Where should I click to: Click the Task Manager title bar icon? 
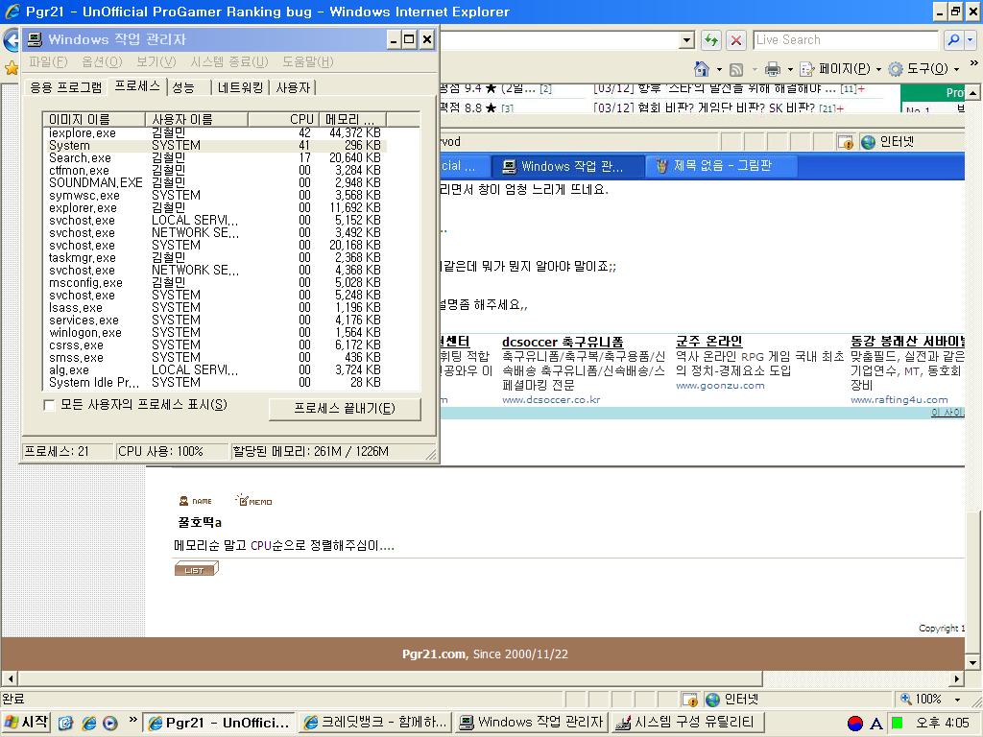click(x=36, y=39)
